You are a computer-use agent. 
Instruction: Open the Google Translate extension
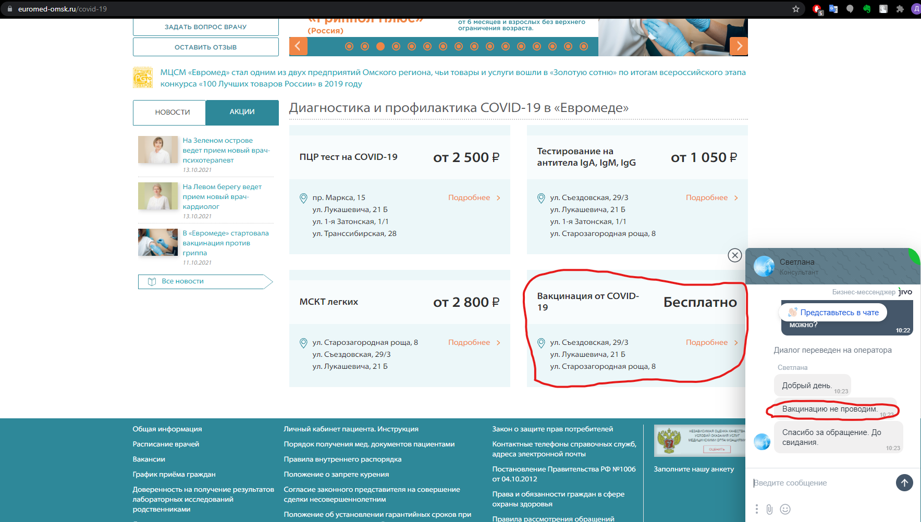click(x=833, y=9)
